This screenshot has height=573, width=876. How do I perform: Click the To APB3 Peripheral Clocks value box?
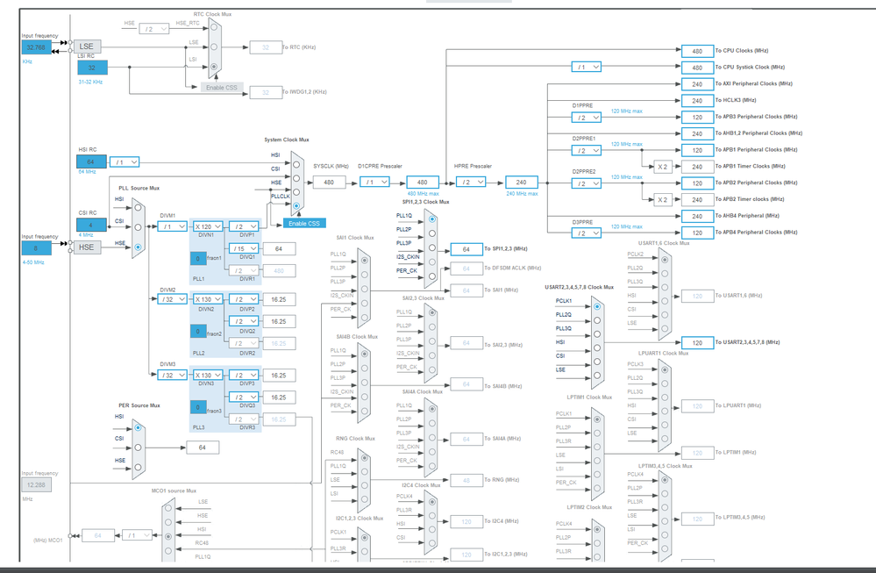[697, 118]
